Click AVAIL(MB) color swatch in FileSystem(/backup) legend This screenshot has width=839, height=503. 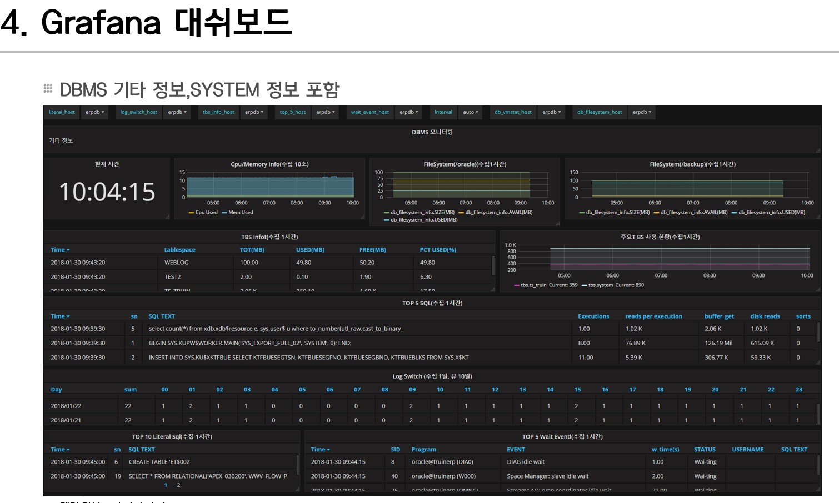tap(656, 212)
